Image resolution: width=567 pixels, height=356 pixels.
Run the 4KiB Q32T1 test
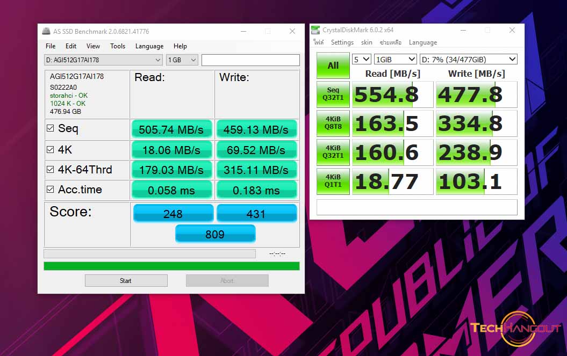[x=333, y=152]
